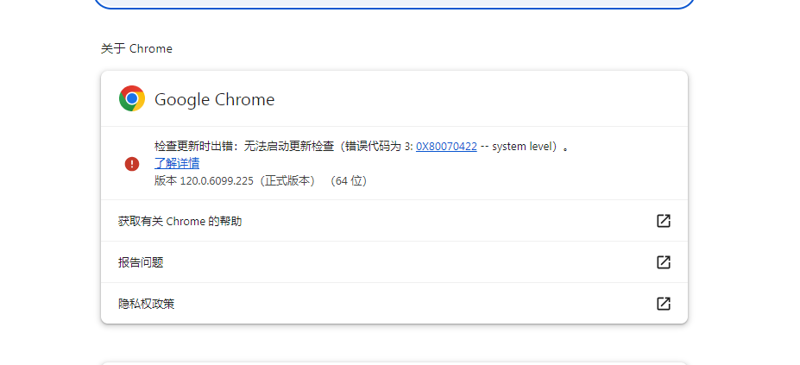
Task: Click the (64 位) architecture text
Action: [349, 181]
